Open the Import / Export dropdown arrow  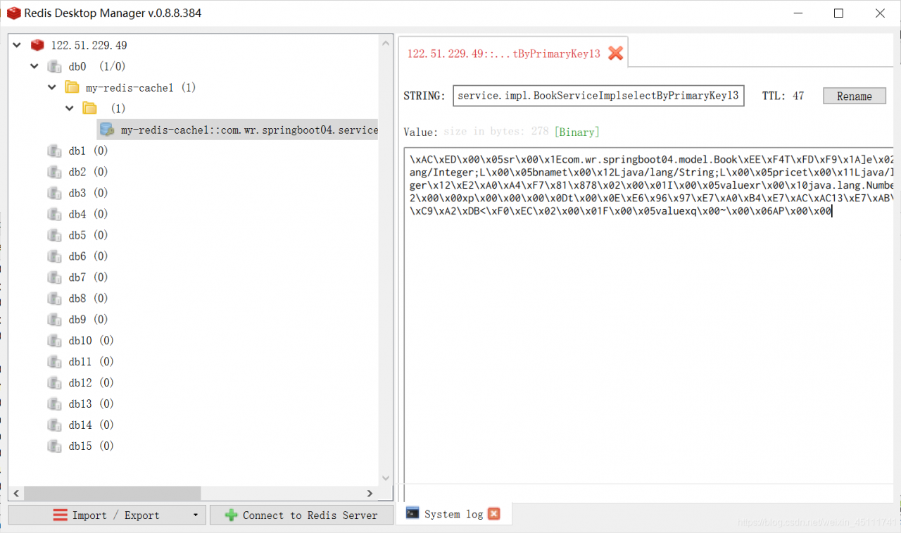click(x=195, y=515)
